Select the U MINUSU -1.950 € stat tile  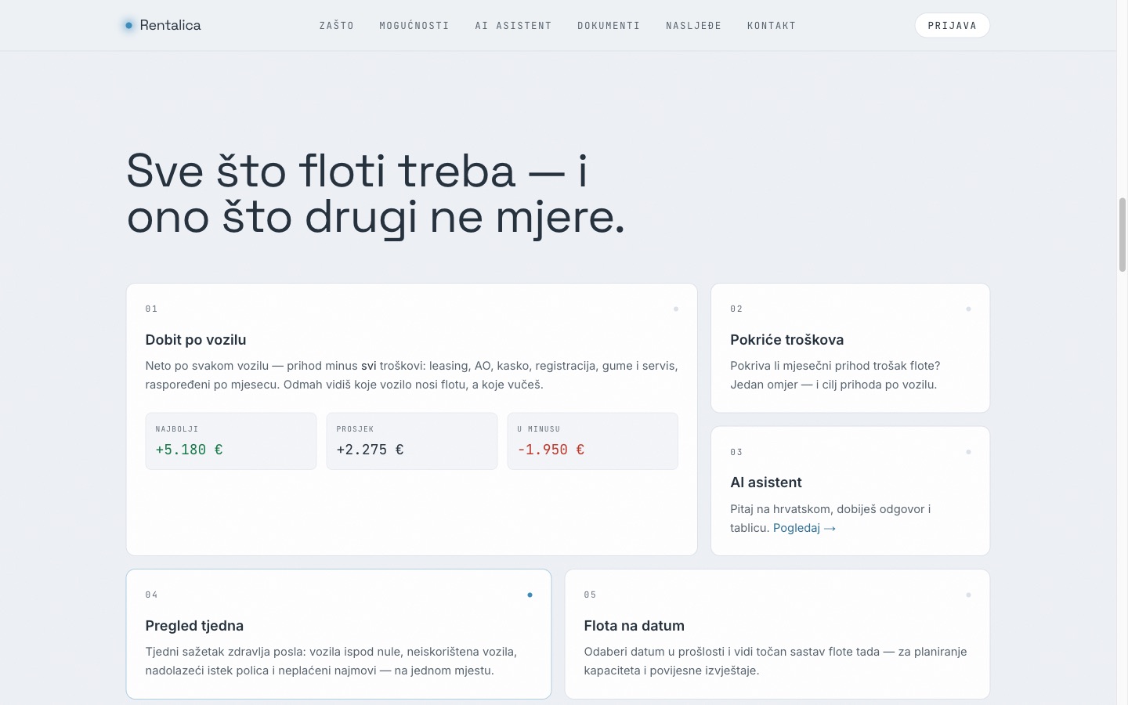[x=593, y=441]
